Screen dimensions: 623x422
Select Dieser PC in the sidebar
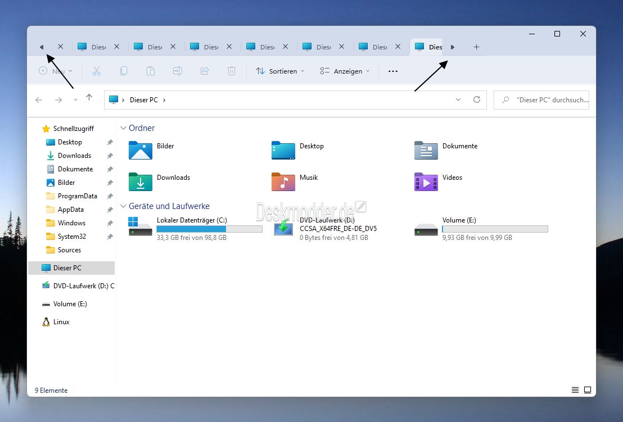click(71, 268)
